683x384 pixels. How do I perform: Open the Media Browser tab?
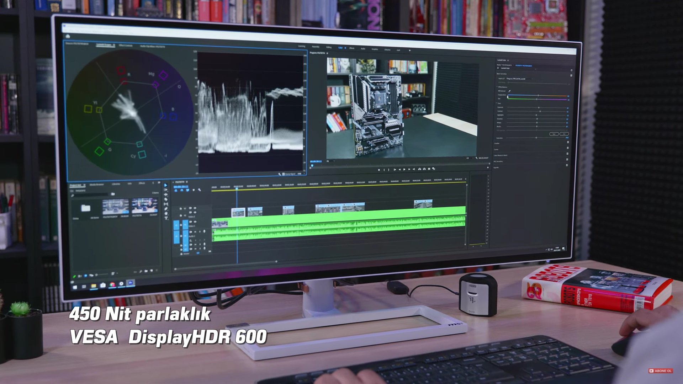pos(97,185)
